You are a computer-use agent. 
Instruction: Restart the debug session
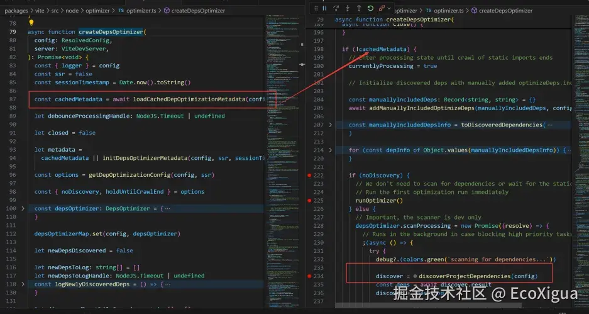370,8
